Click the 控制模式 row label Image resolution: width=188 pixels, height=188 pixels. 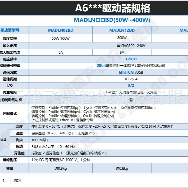pyautogui.click(x=10, y=114)
